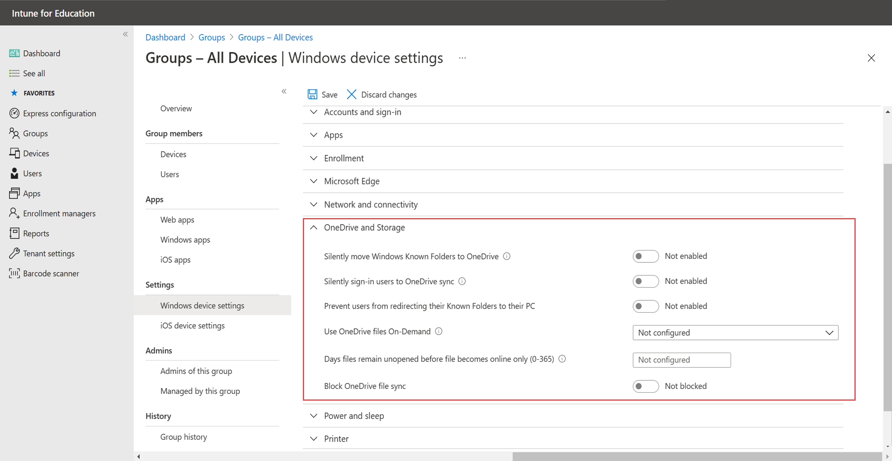Image resolution: width=892 pixels, height=461 pixels.
Task: Click Days files remain unopened input field
Action: 681,360
